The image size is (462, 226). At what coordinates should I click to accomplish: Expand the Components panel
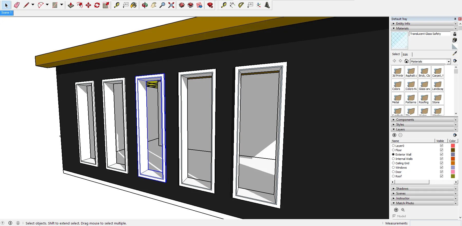[394, 120]
